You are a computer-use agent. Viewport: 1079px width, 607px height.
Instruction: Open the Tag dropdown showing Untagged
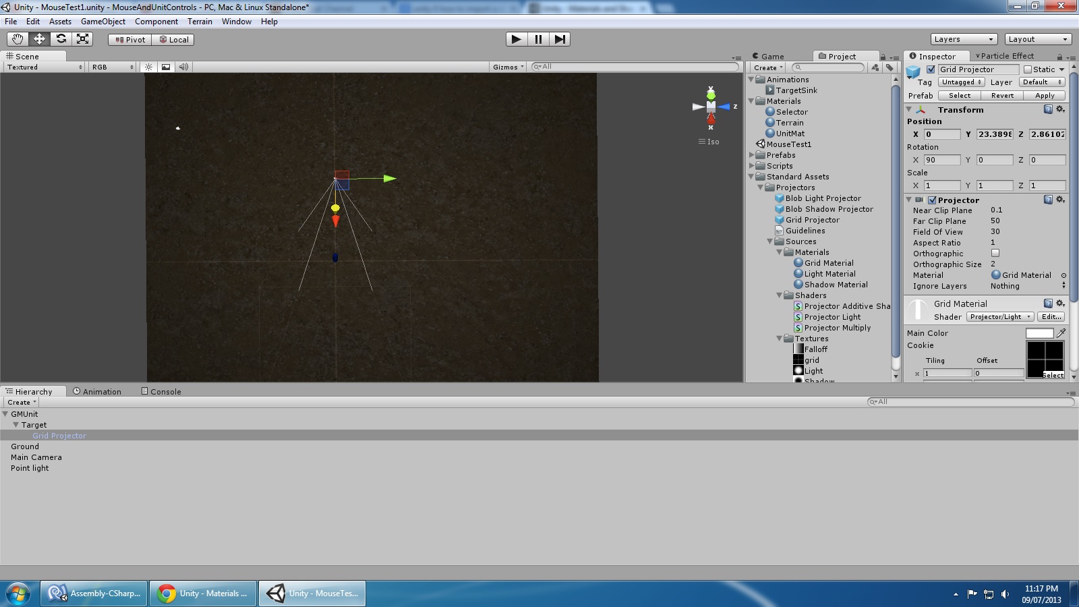tap(960, 82)
